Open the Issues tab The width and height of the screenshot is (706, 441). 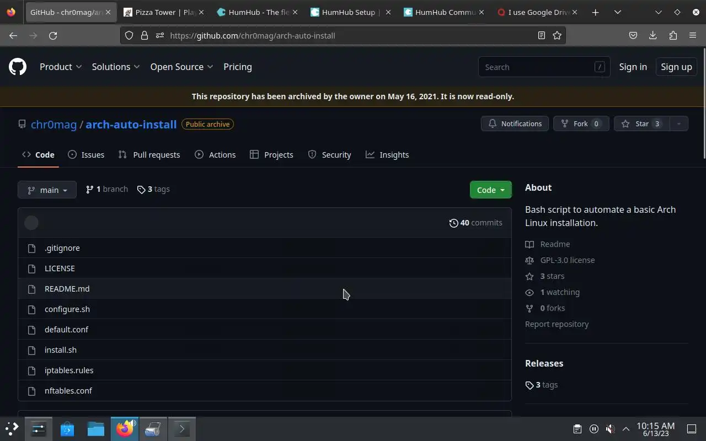86,154
